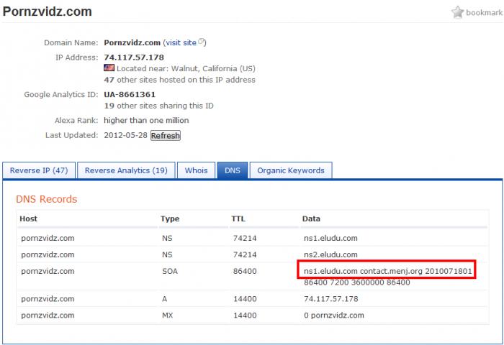The height and width of the screenshot is (345, 504).
Task: Click the A record type cell
Action: [x=165, y=299]
